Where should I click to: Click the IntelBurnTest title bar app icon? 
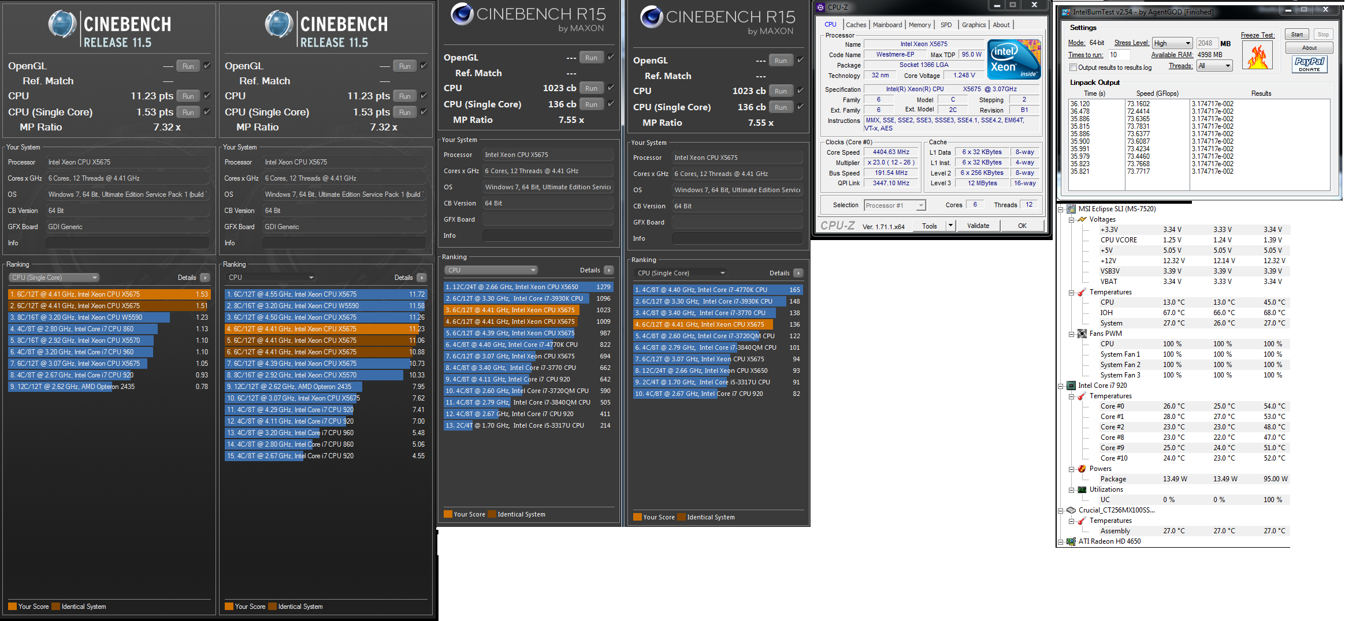tap(1065, 12)
